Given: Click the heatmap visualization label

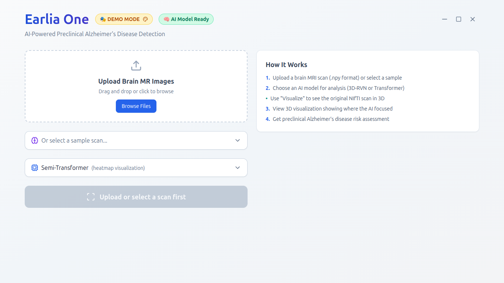Looking at the screenshot, I should click(x=118, y=168).
